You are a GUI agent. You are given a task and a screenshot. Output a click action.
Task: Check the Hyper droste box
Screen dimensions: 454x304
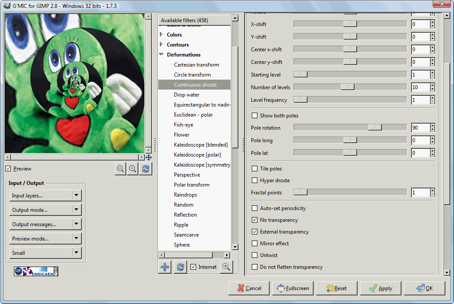click(x=254, y=180)
